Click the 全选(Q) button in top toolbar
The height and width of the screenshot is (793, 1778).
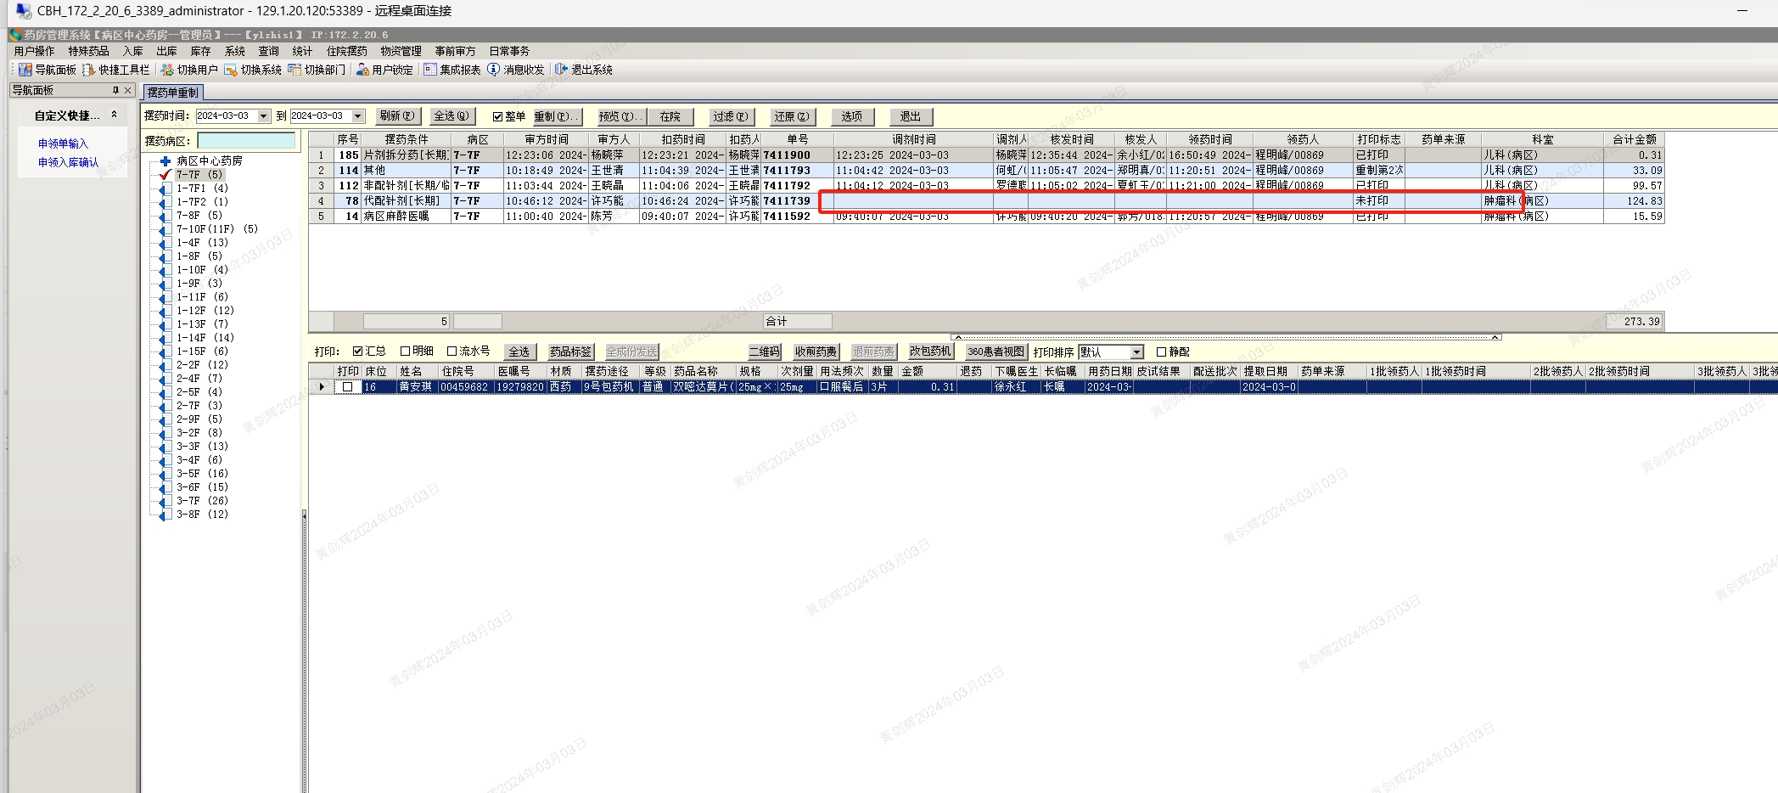[x=452, y=116]
